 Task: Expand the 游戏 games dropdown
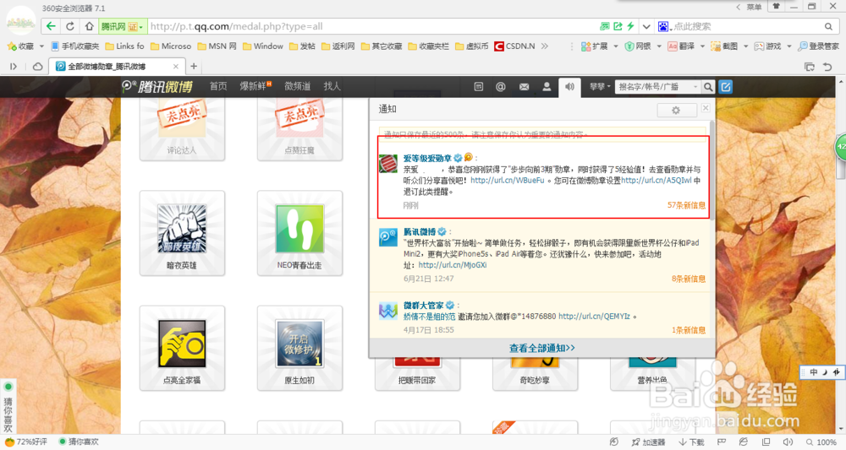(x=788, y=46)
